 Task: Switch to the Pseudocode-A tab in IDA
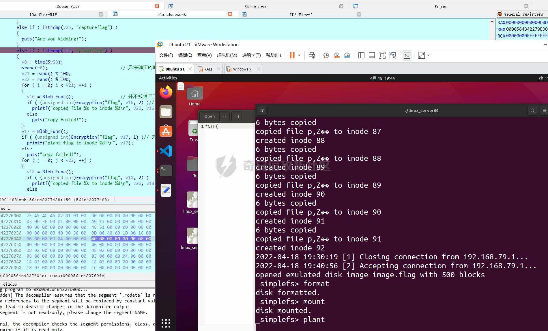pos(172,14)
